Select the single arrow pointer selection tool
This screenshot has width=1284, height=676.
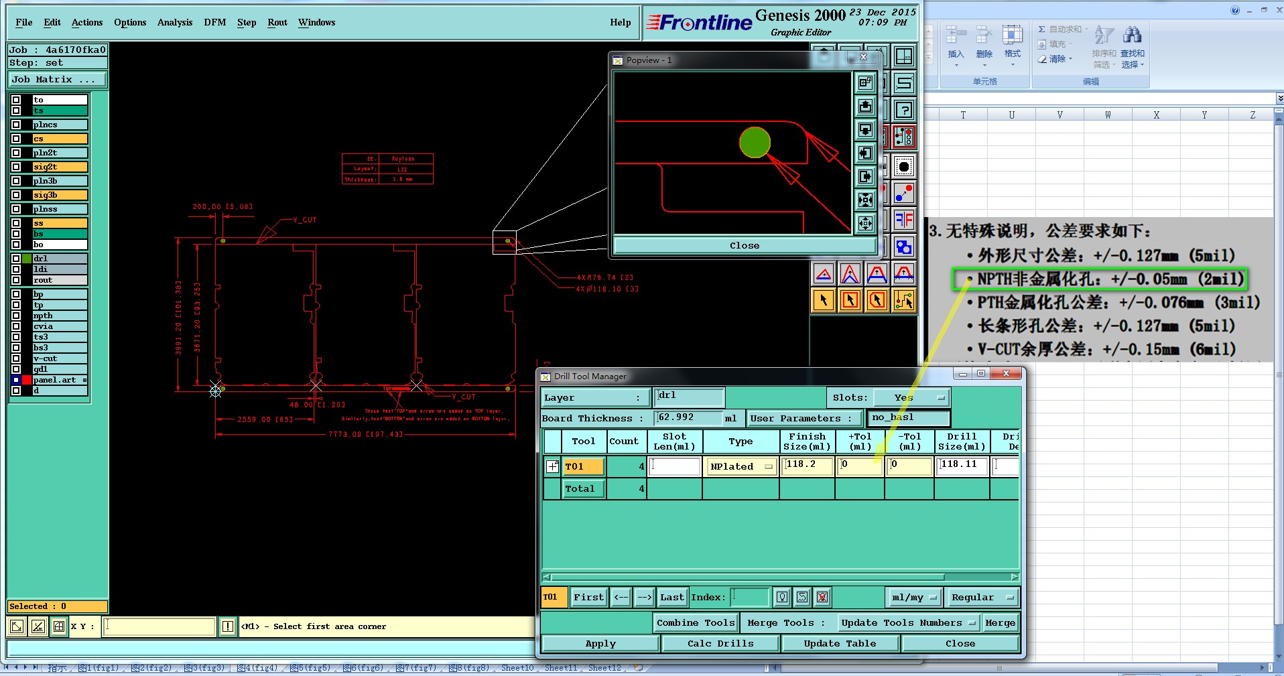(824, 300)
